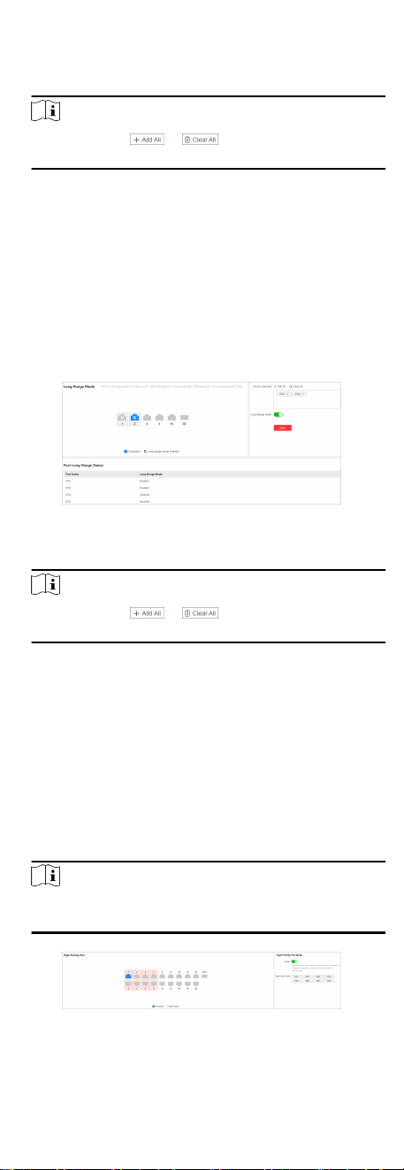
Task: Click first 'Clear All' button in note
Action: click(x=200, y=140)
